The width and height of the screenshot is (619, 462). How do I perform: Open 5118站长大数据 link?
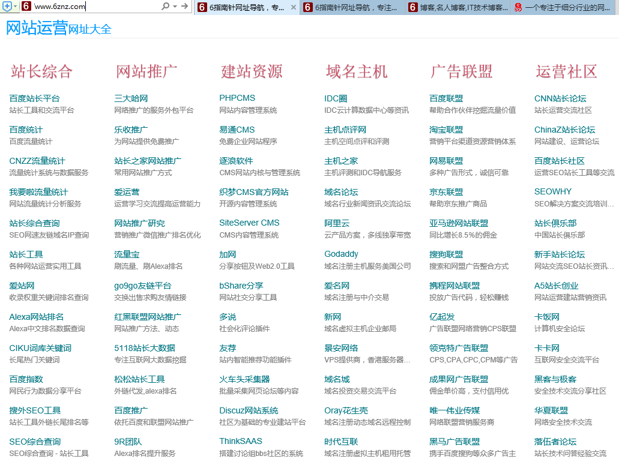(x=145, y=347)
